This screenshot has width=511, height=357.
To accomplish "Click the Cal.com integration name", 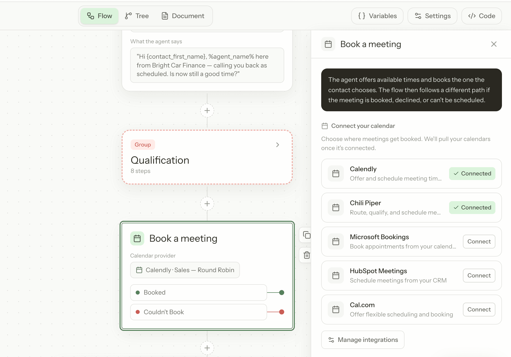I will click(x=362, y=305).
